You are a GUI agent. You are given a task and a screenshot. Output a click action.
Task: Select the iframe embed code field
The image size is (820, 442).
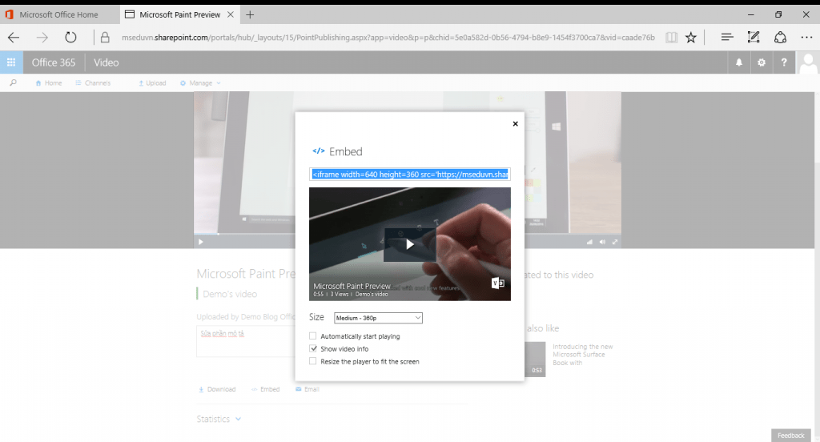409,175
